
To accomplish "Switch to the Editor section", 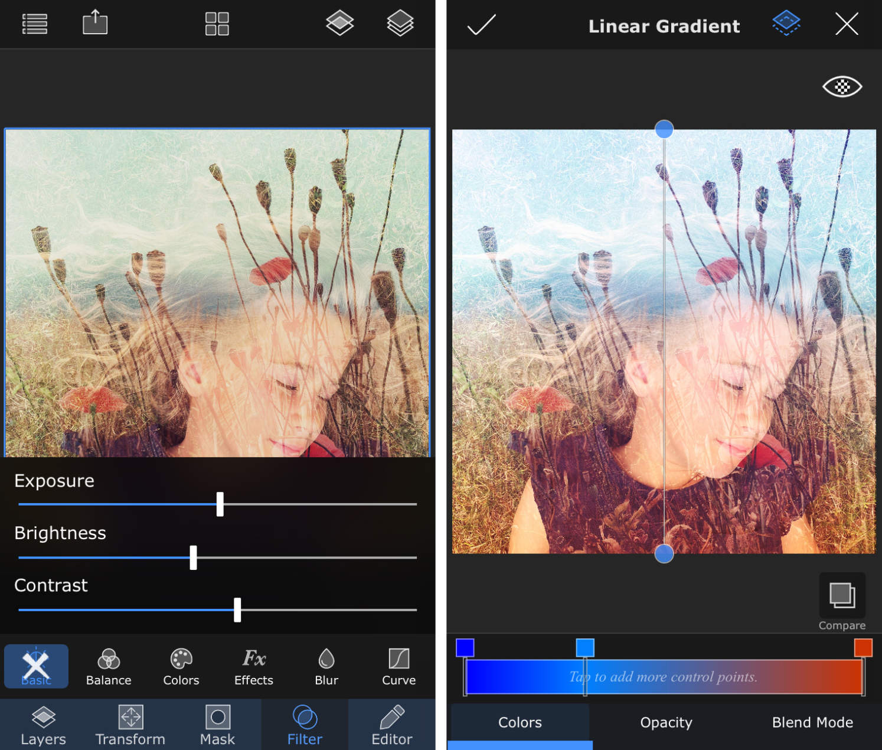I will [391, 725].
